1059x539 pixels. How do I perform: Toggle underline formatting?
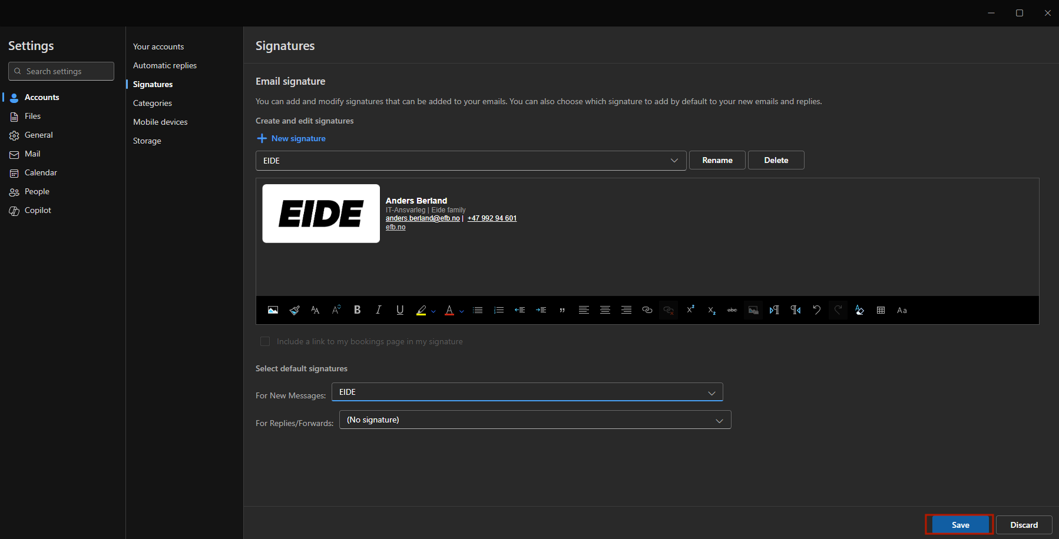point(400,310)
